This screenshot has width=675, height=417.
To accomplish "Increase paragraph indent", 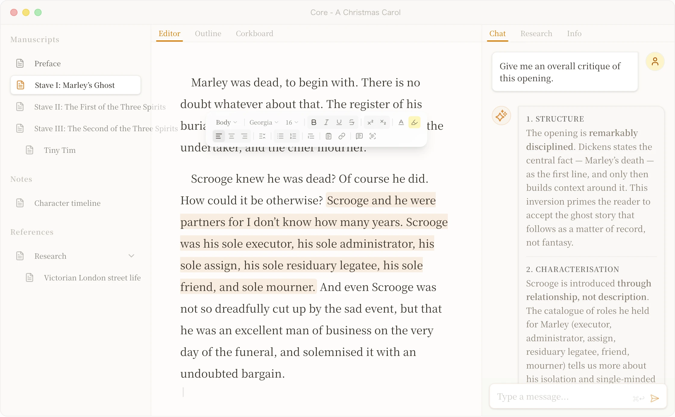I will coord(311,136).
